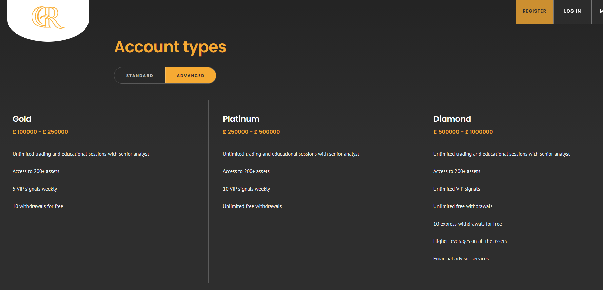Click the "£ 250000 - £ 500000" range

[251, 132]
